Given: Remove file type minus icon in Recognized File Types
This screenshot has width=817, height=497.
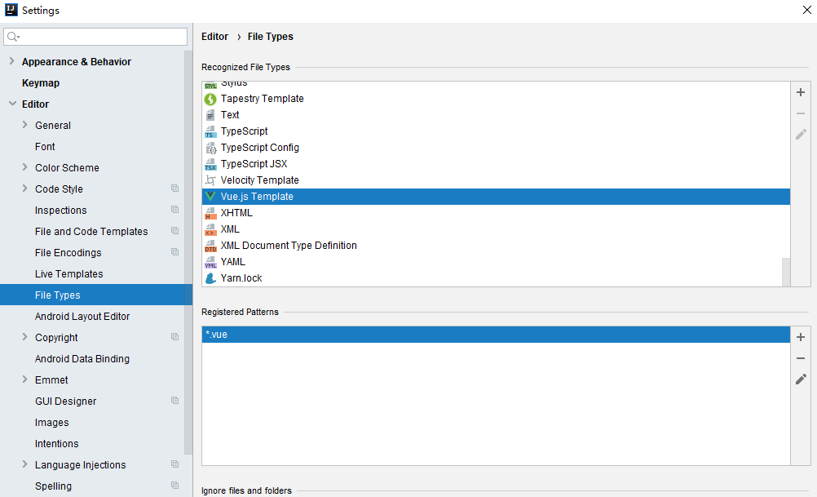Looking at the screenshot, I should coord(801,113).
